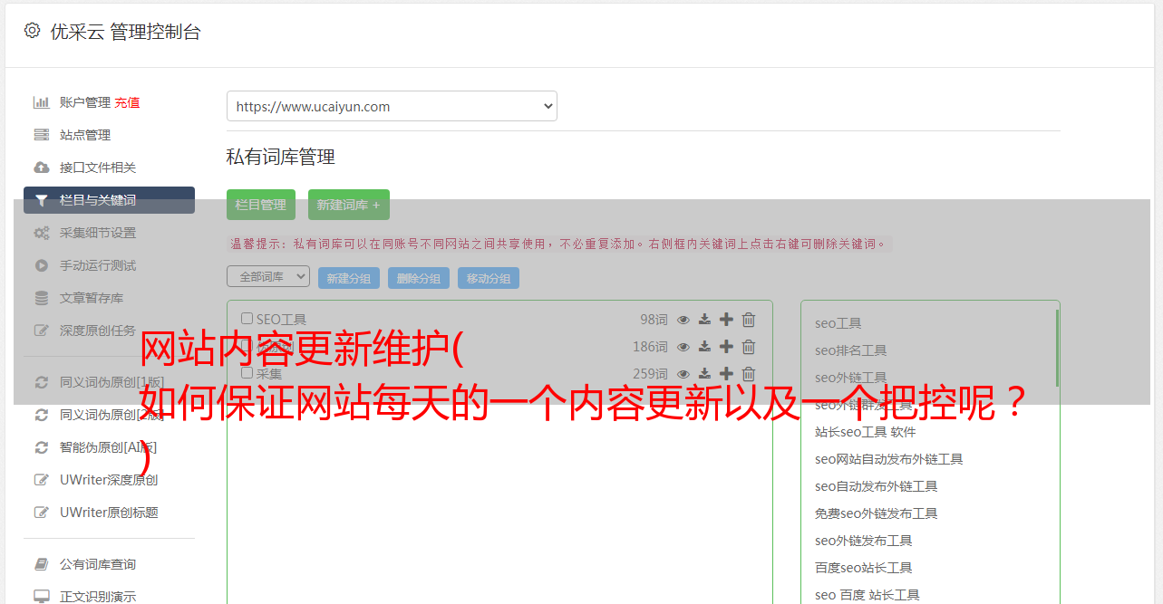
Task: Click the 98词 count
Action: pos(654,320)
